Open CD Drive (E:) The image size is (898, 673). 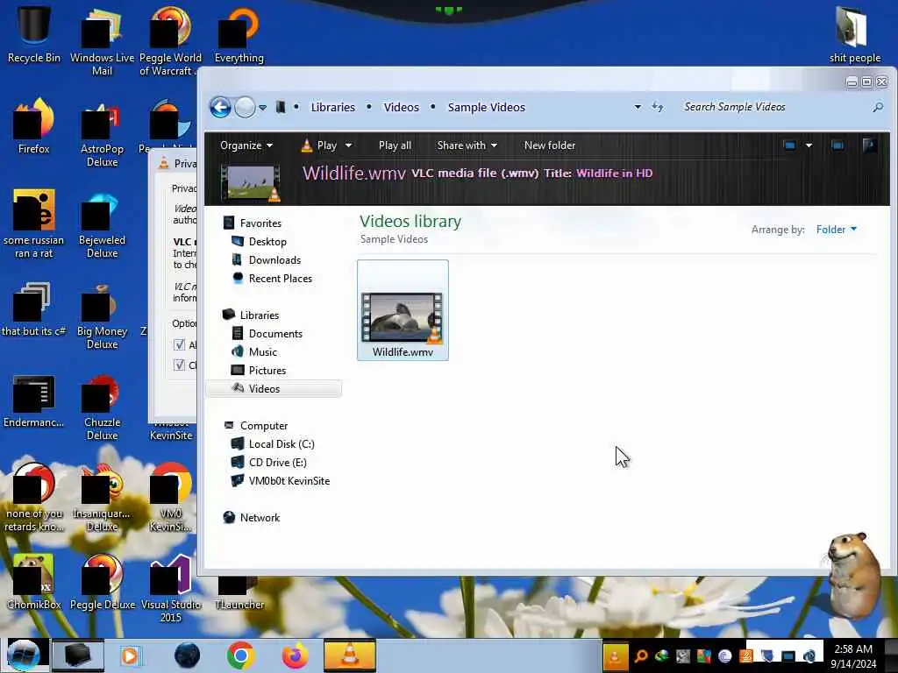pos(268,463)
